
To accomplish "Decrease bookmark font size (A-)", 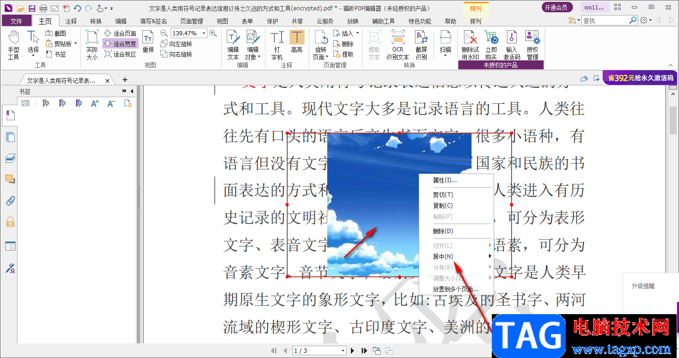I will point(111,103).
